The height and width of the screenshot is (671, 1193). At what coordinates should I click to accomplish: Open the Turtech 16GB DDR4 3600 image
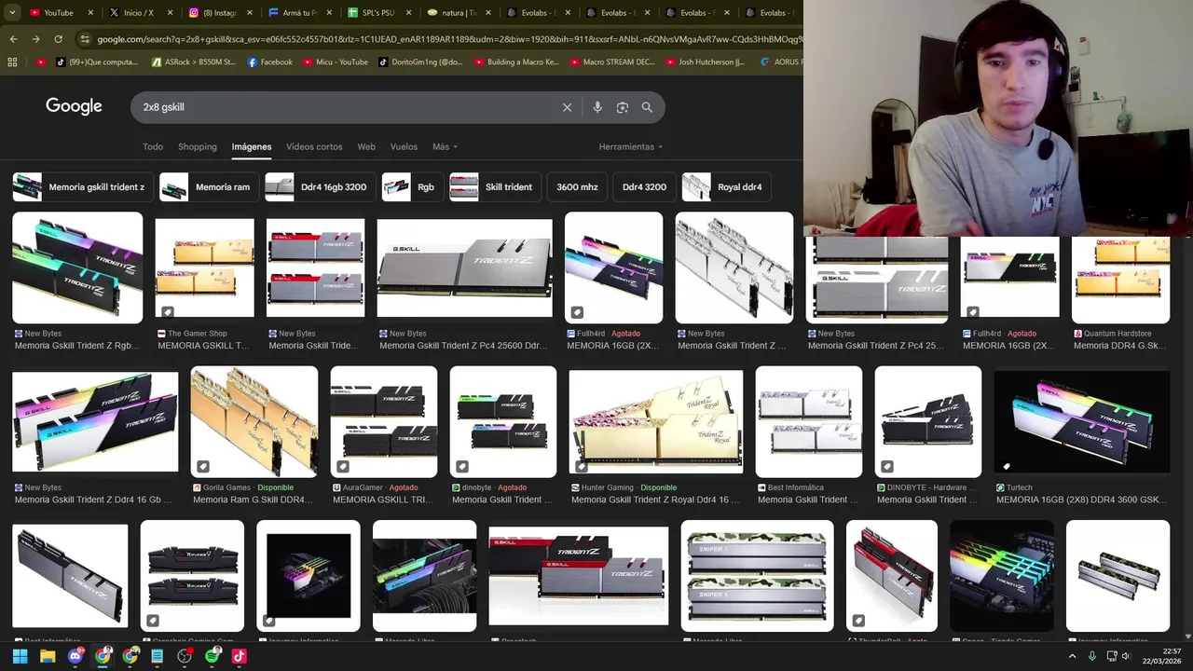(1082, 421)
